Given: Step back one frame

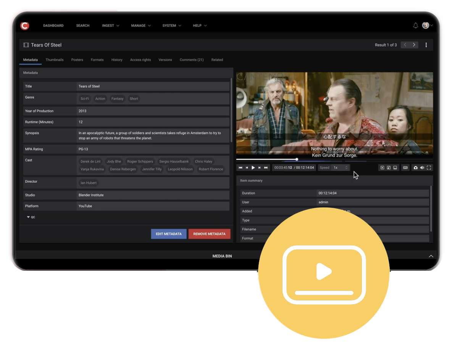Looking at the screenshot, I should tap(247, 167).
